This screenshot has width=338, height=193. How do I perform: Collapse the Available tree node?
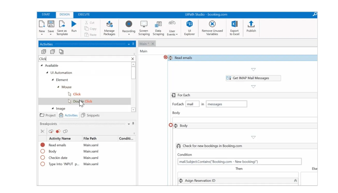pyautogui.click(x=42, y=65)
